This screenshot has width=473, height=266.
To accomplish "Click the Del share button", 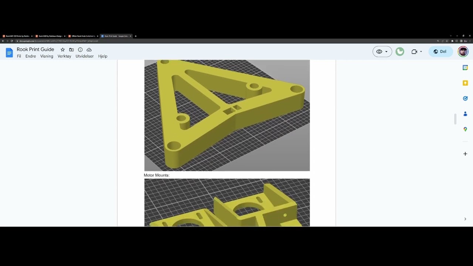I will click(x=440, y=52).
